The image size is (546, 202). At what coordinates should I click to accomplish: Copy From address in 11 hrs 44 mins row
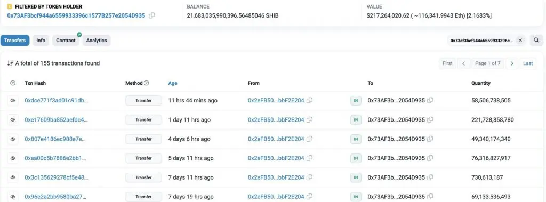click(310, 100)
